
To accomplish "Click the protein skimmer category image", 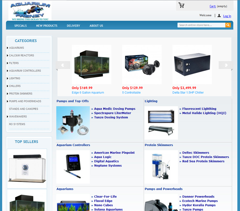I will pos(161,167).
